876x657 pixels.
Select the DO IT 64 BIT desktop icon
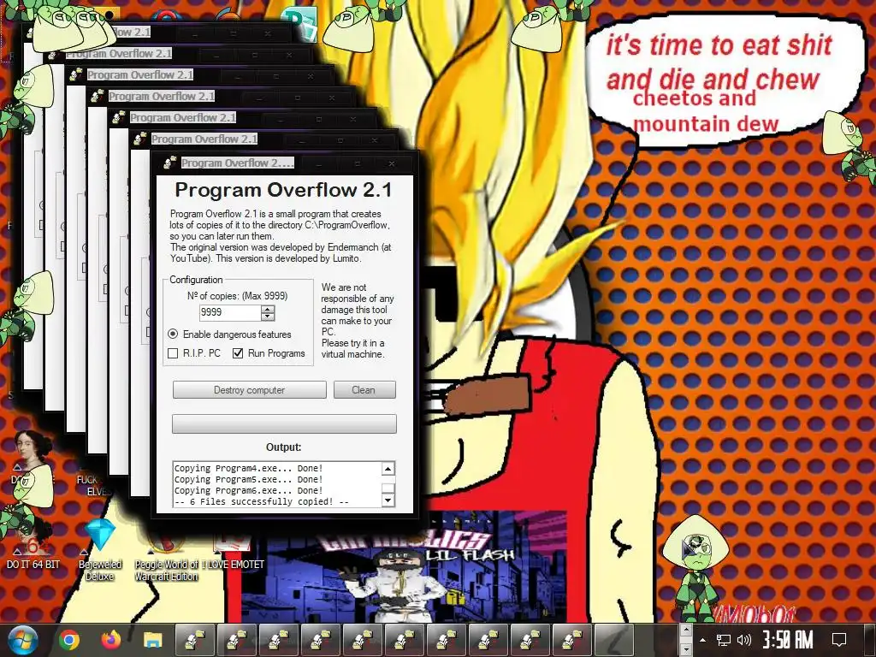[33, 550]
